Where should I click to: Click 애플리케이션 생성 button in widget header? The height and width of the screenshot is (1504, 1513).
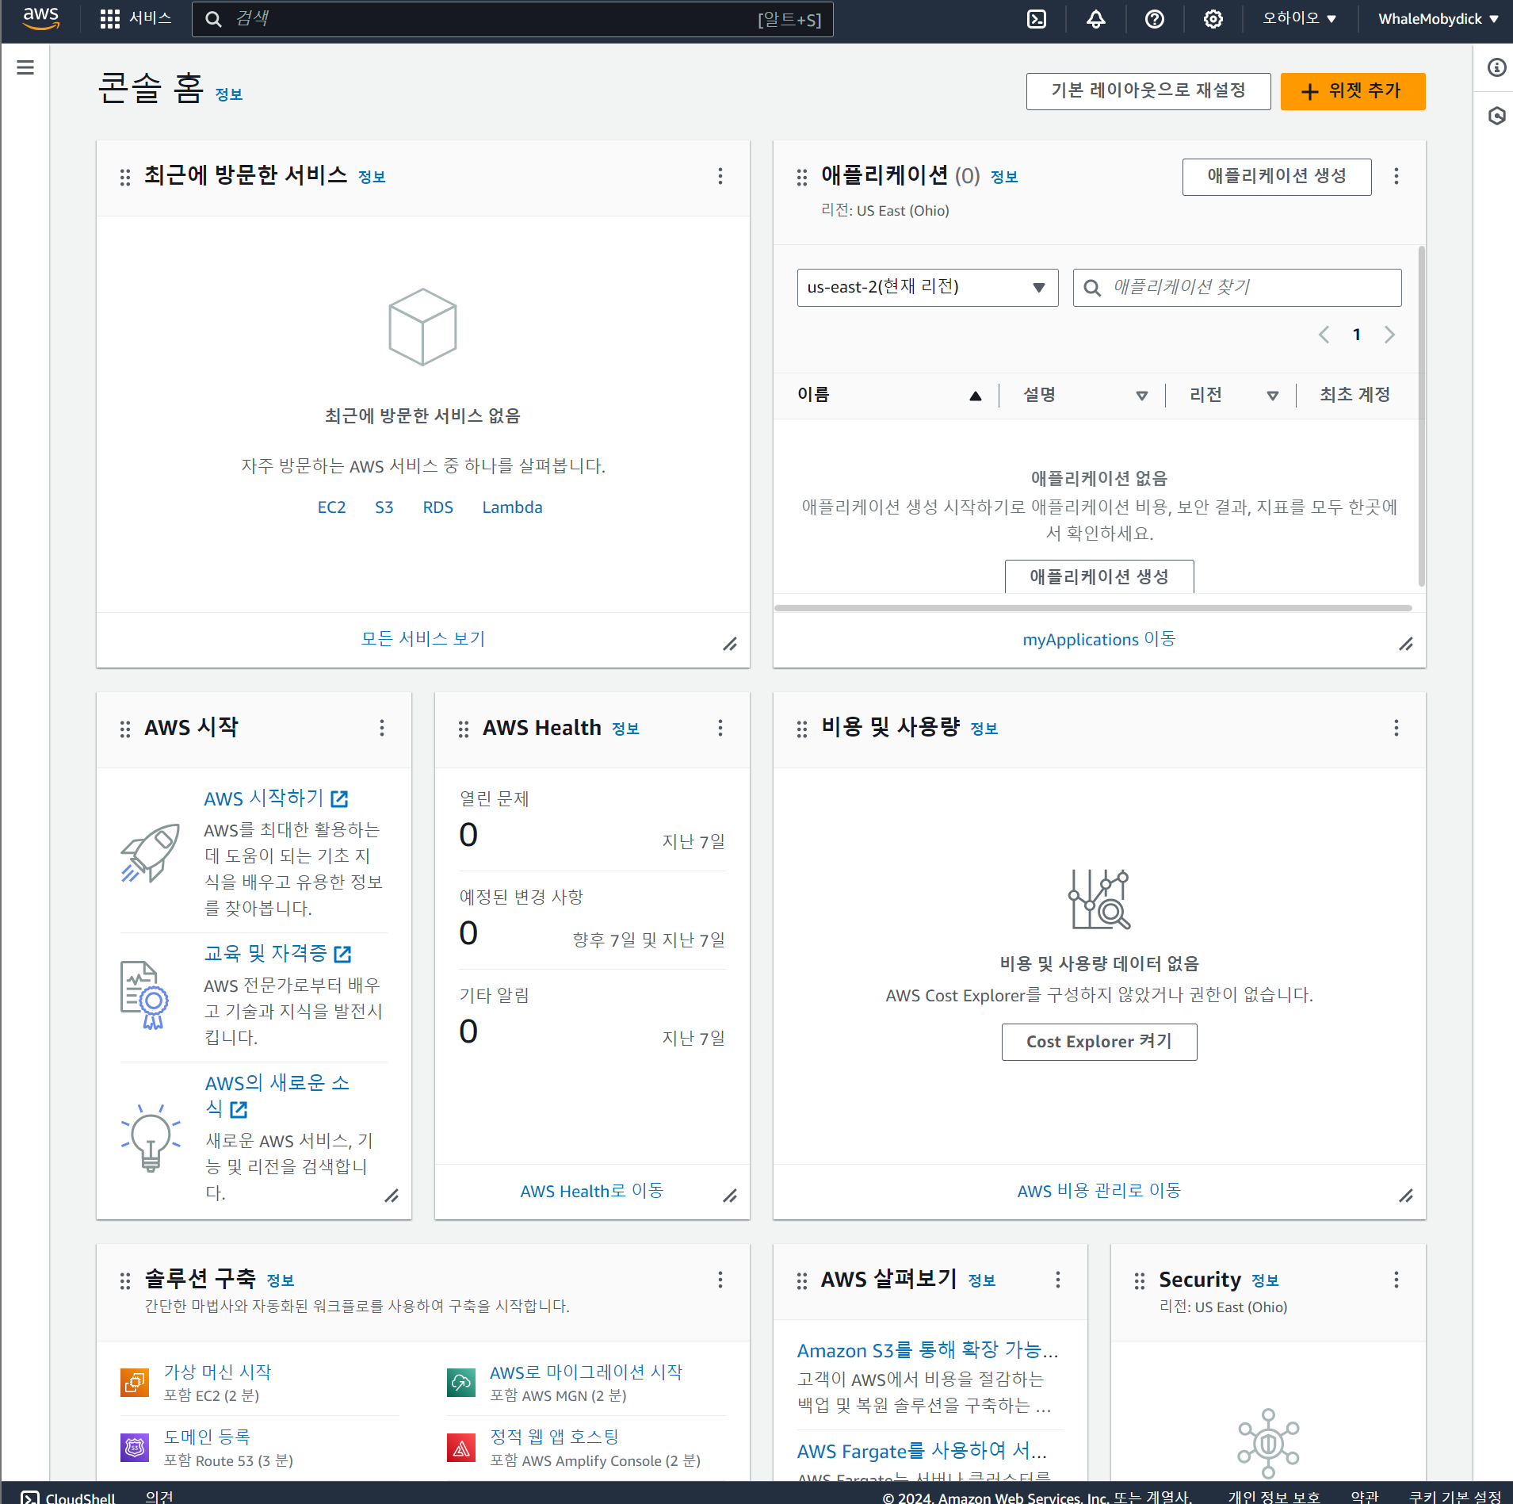click(1277, 176)
